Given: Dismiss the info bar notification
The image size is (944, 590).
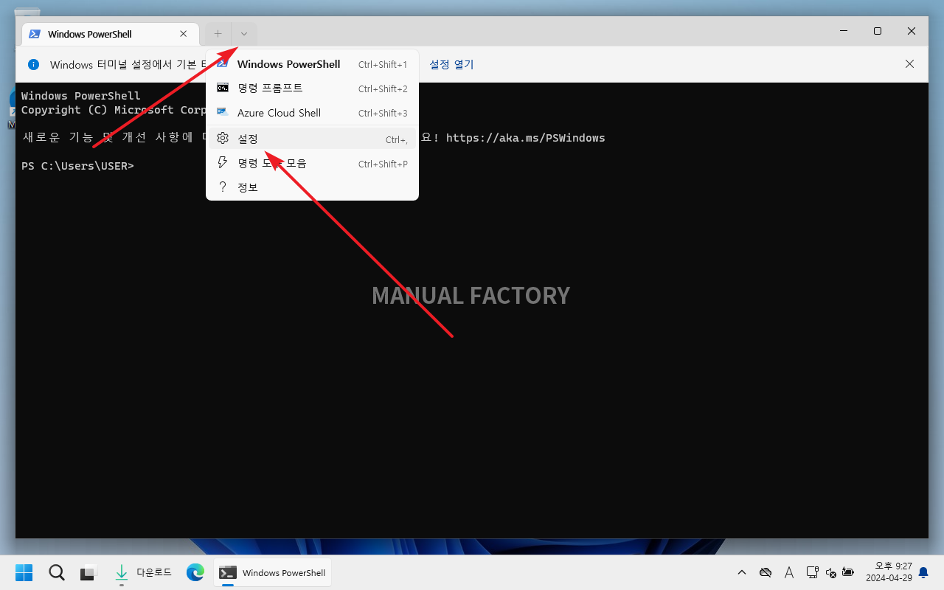Looking at the screenshot, I should click(909, 64).
